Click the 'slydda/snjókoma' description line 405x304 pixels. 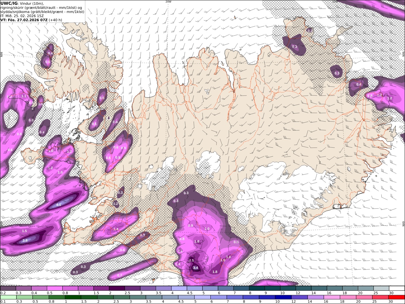tap(42, 12)
